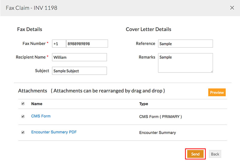Close the Fax Claim dialog
240x164 pixels.
[x=232, y=8]
